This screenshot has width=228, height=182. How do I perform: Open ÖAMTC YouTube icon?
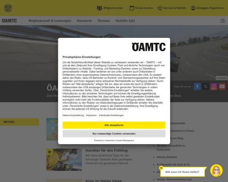click(x=222, y=86)
